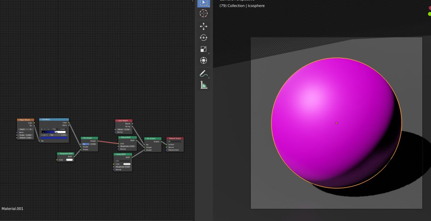Select the Move tool
Image resolution: width=431 pixels, height=221 pixels.
203,26
